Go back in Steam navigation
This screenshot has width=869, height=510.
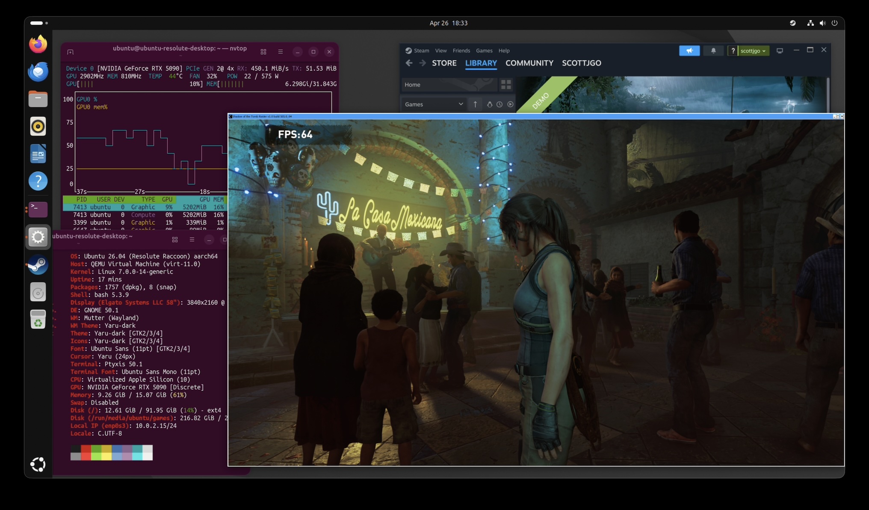click(409, 63)
